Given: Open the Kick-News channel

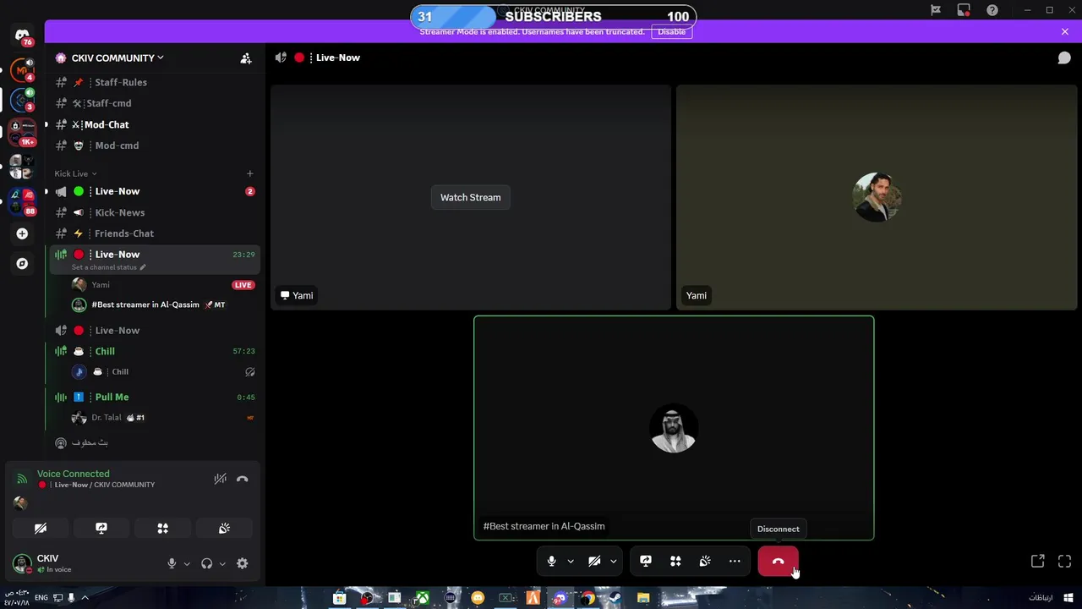Looking at the screenshot, I should point(154,212).
